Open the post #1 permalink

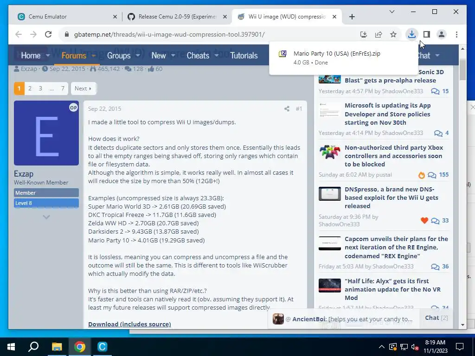point(299,108)
